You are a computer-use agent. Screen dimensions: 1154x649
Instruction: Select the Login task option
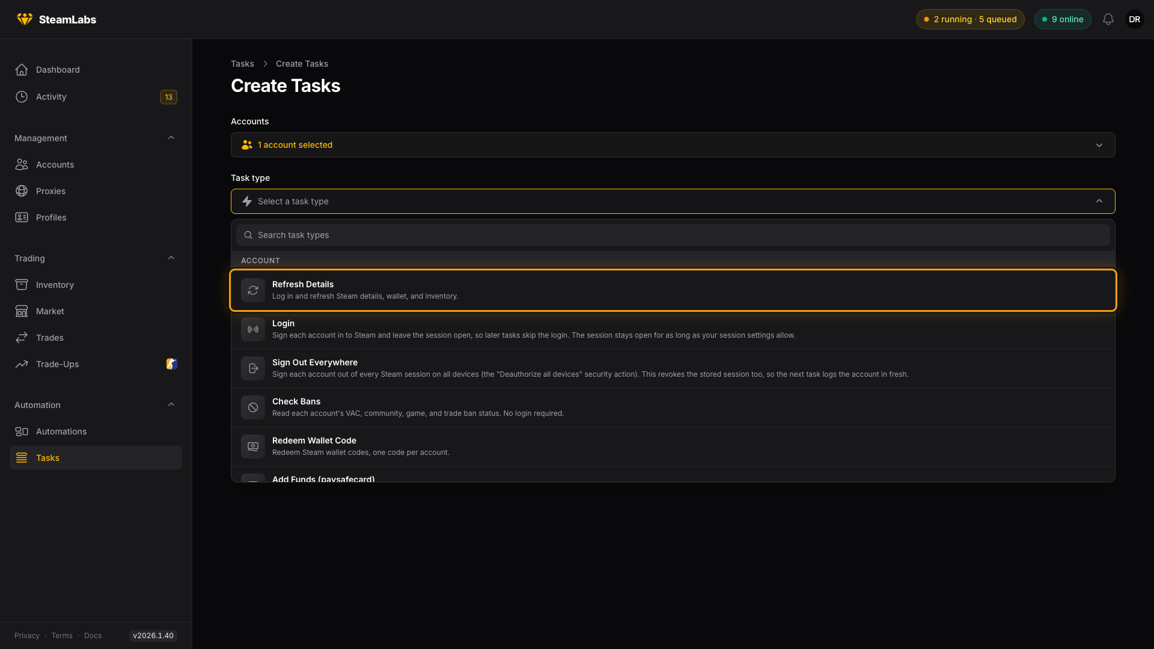[673, 329]
